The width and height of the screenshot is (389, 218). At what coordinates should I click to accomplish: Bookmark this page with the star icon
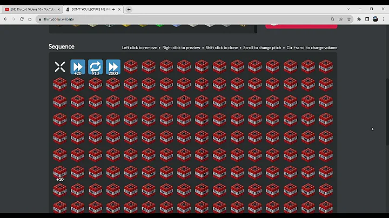349,19
